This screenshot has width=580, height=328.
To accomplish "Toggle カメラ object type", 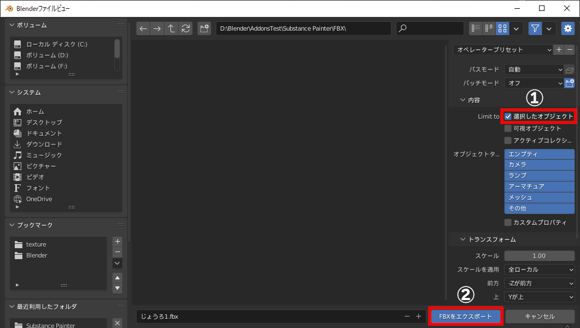I will tap(539, 165).
